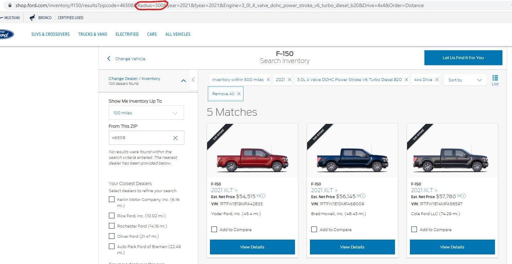
Task: Open 2021 XLT link priced $57,780
Action: pyautogui.click(x=424, y=190)
